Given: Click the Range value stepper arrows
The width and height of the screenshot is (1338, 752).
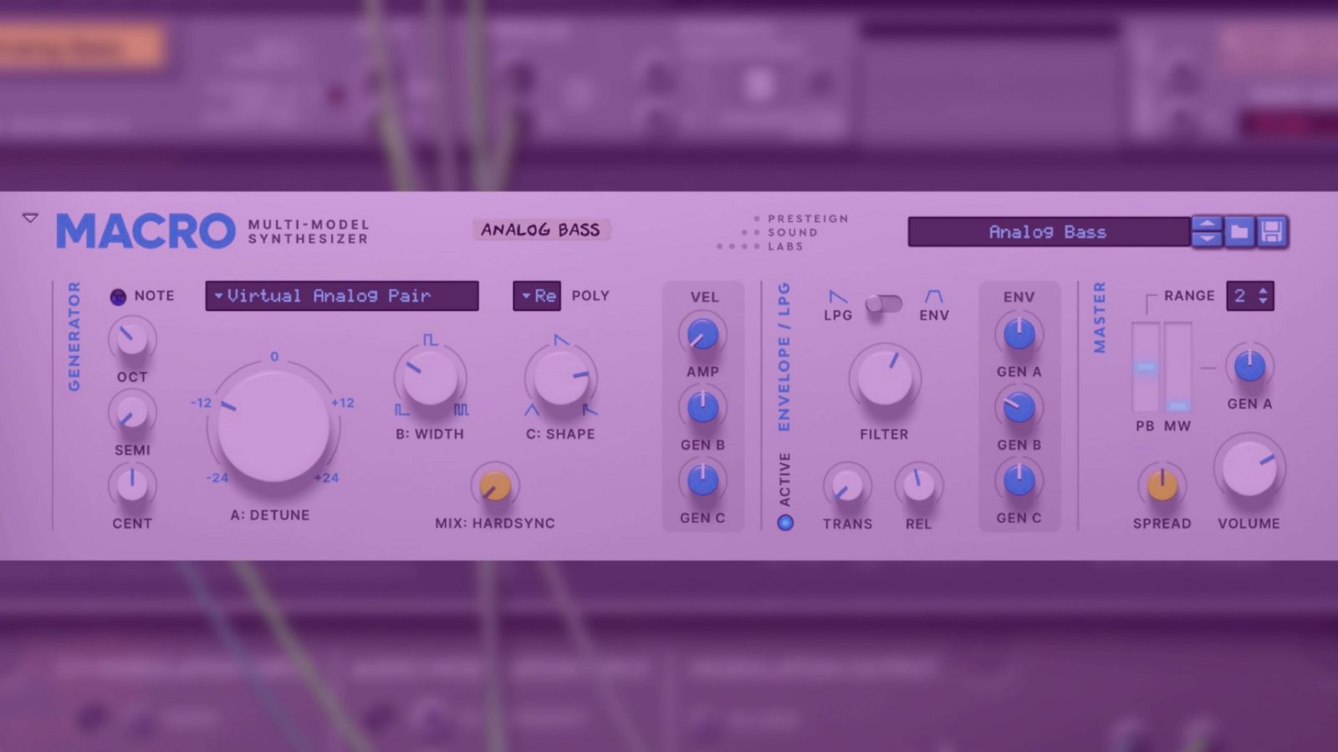Looking at the screenshot, I should (x=1263, y=296).
